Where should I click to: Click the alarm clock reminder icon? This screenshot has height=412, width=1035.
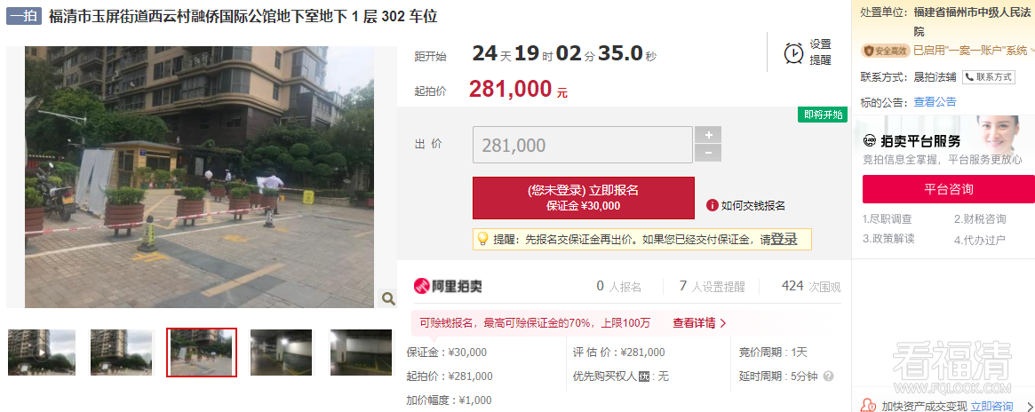[x=793, y=52]
